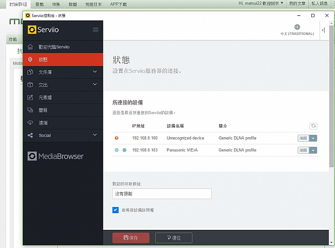Select the Unrecognized device name

tap(185, 138)
